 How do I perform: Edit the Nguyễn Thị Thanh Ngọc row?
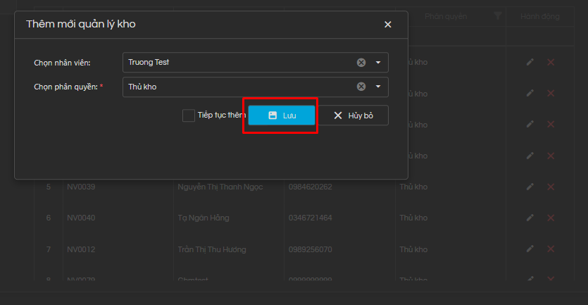530,187
